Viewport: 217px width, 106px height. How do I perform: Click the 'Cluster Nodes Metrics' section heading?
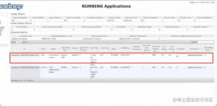coord(21,23)
